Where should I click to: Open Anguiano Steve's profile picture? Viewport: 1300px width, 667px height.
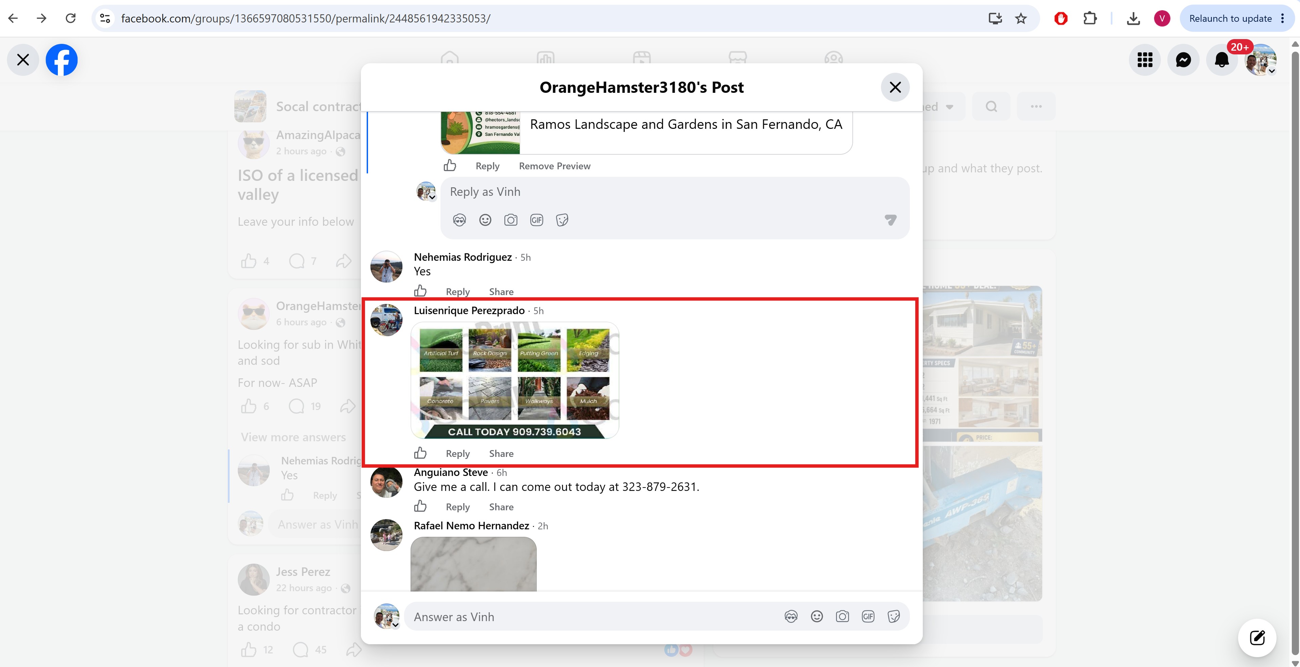[x=387, y=482]
